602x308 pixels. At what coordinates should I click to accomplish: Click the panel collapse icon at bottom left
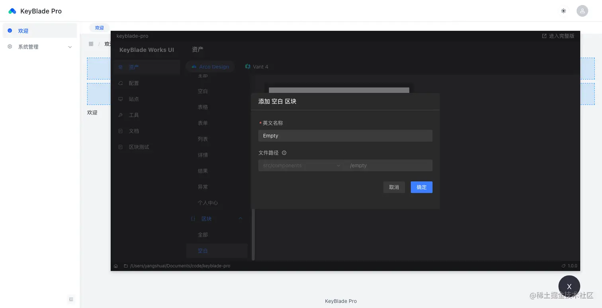(x=71, y=299)
